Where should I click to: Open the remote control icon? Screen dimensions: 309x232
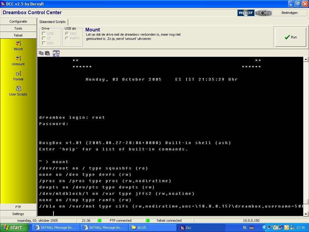(263, 13)
